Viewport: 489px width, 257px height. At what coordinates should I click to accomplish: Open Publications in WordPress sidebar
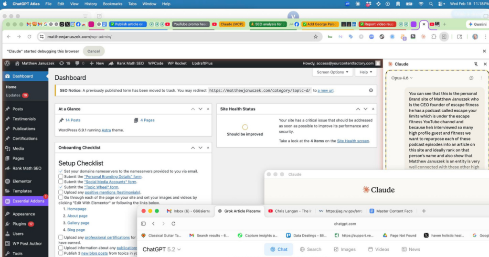pyautogui.click(x=24, y=128)
